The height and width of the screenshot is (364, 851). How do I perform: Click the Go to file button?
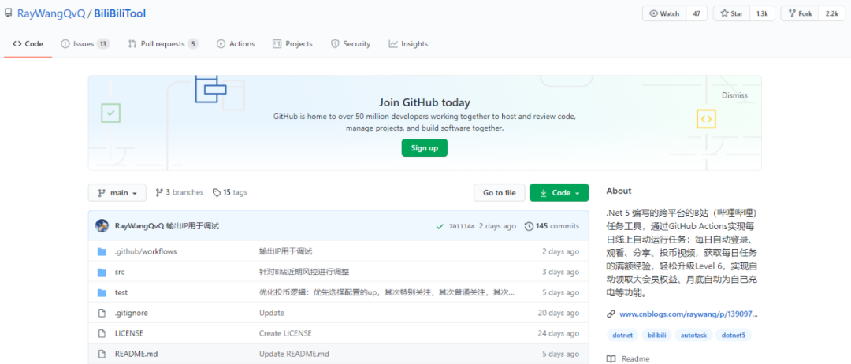click(500, 192)
